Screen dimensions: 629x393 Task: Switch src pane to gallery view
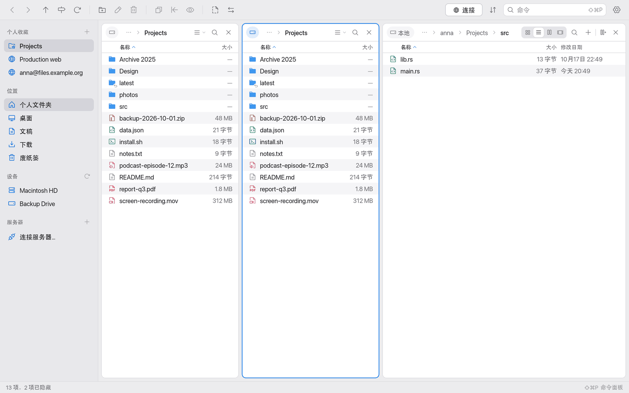(560, 33)
